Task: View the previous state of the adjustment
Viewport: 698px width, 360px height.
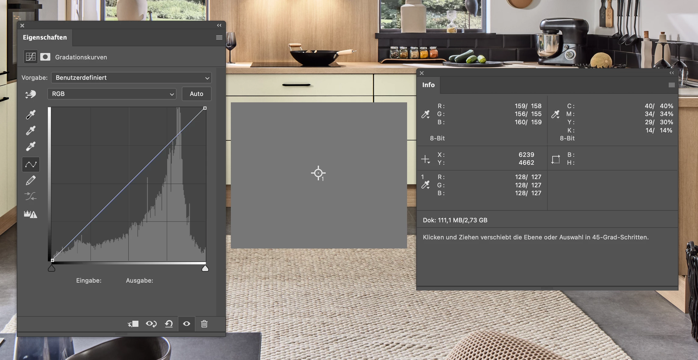Action: pos(151,324)
